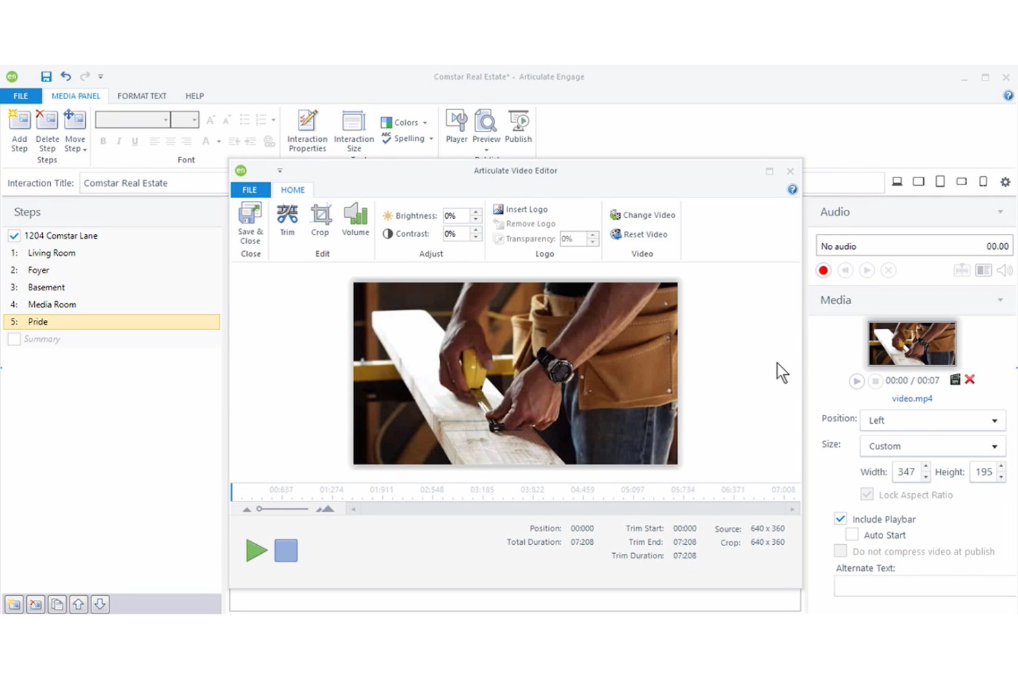Uncheck Include Playbar
The width and height of the screenshot is (1018, 679).
(840, 518)
